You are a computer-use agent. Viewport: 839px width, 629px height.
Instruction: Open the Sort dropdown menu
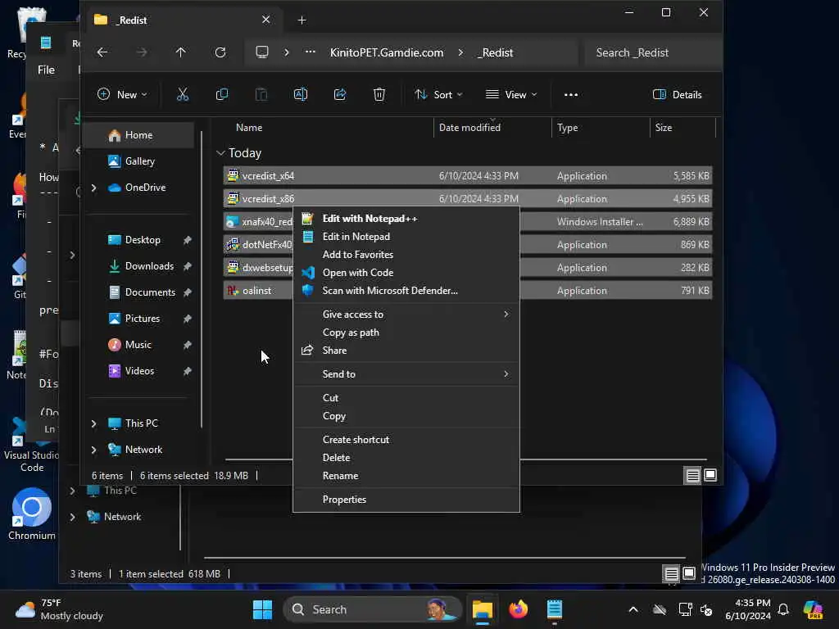(439, 95)
